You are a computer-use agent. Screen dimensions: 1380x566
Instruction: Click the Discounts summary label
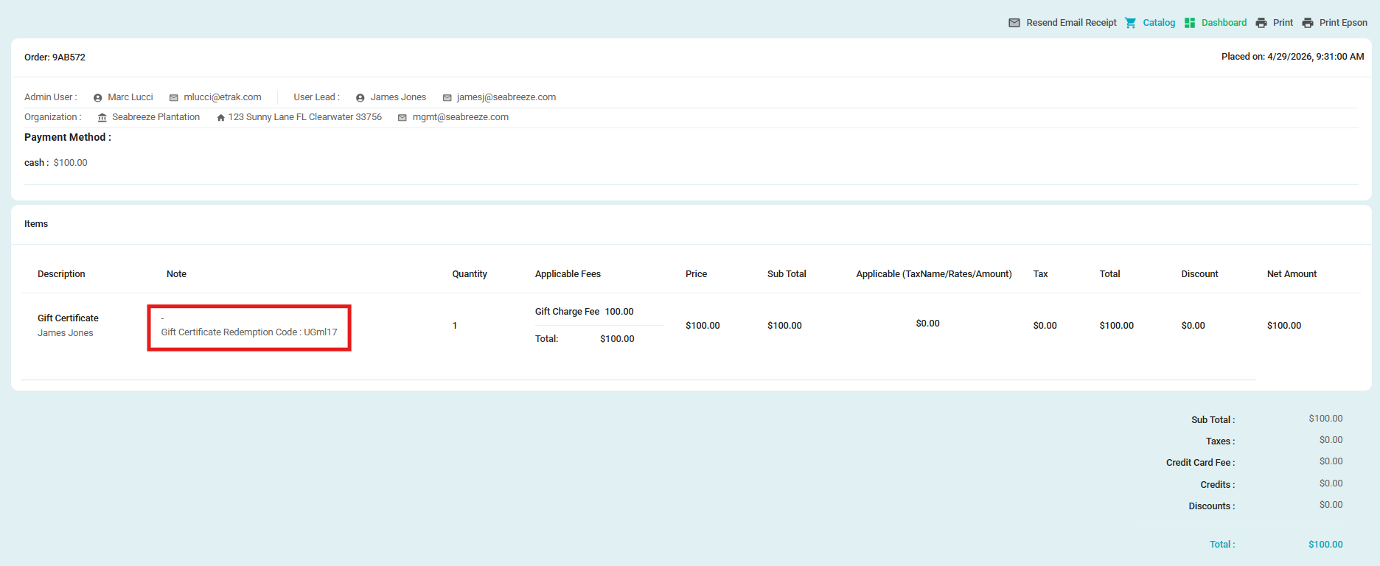tap(1211, 506)
